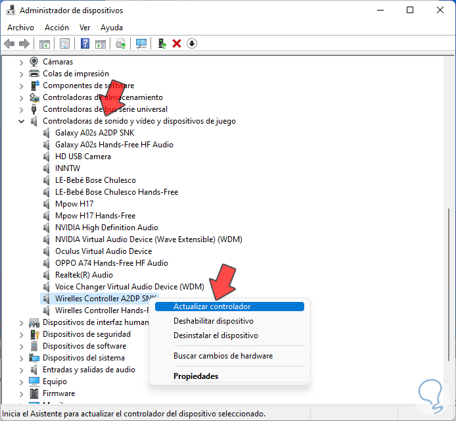Toggle the action pane toolbar icon
456x421 pixels.
(x=101, y=43)
